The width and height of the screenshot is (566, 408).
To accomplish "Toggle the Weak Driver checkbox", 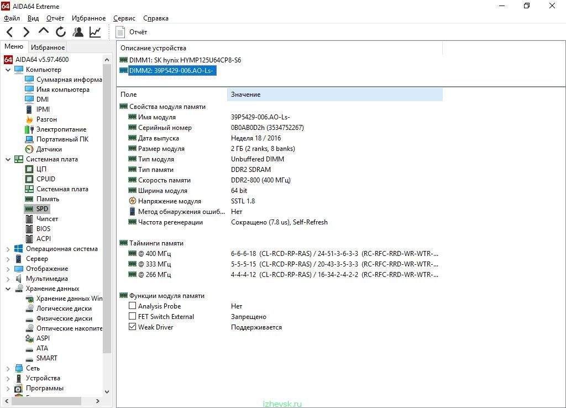I will [133, 327].
